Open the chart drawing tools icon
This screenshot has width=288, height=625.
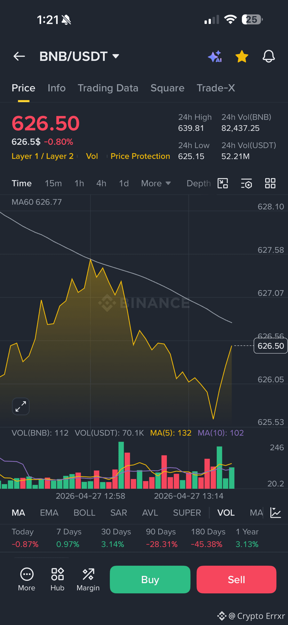click(x=223, y=183)
